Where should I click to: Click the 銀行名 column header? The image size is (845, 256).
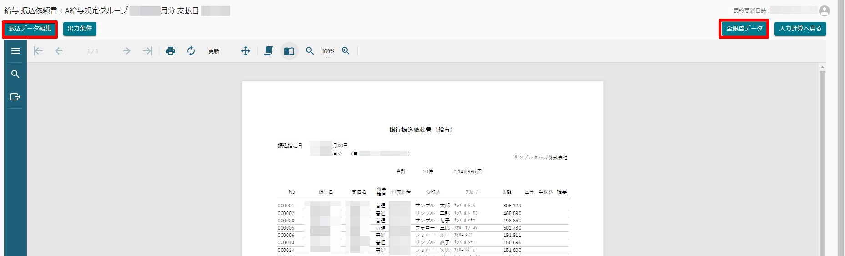325,192
